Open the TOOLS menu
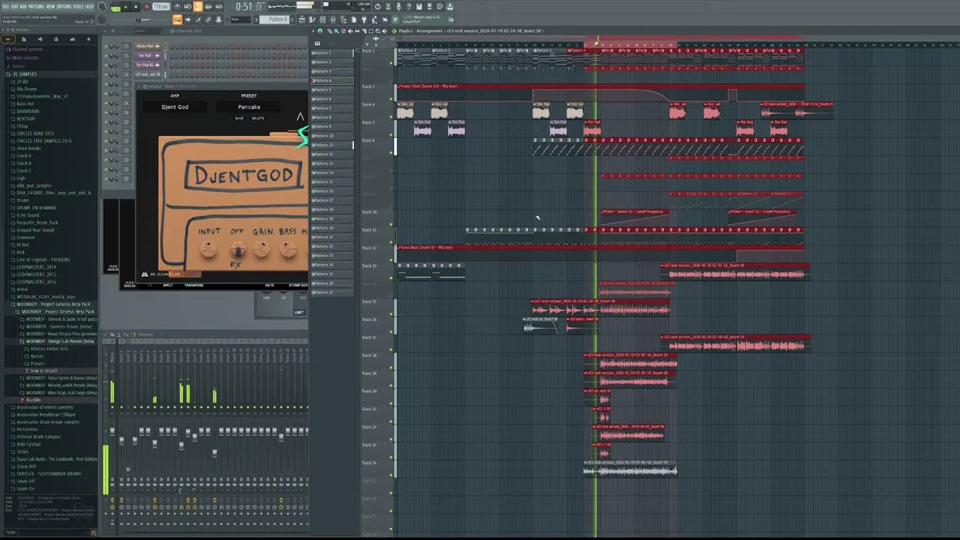Screen dimensions: 960x540 coord(78,7)
